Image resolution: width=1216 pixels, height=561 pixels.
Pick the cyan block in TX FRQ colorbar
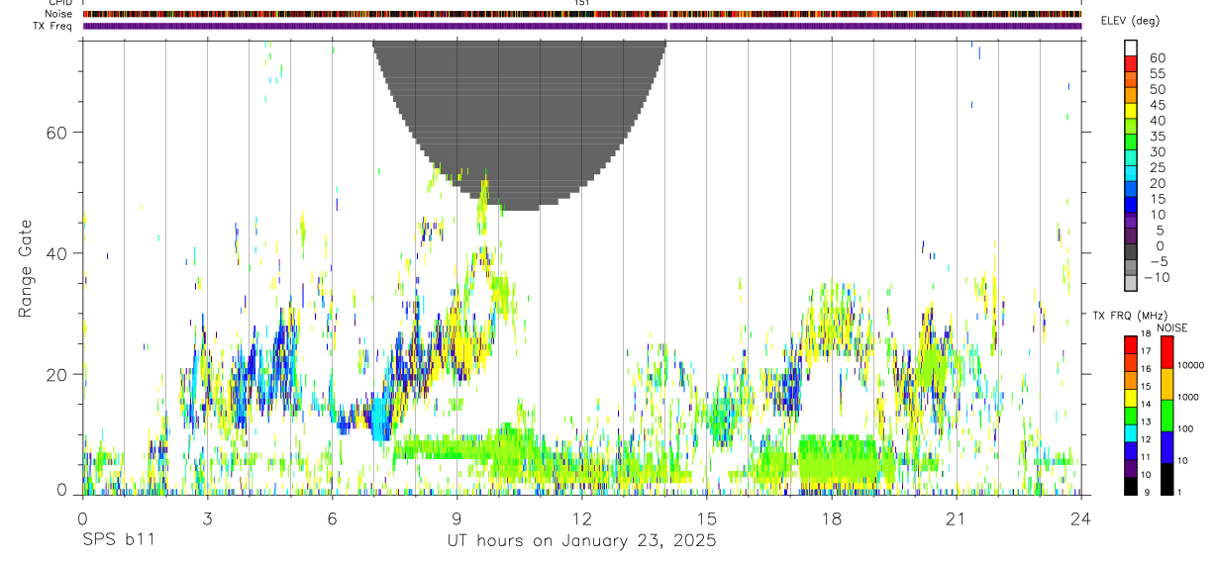pos(1131,432)
